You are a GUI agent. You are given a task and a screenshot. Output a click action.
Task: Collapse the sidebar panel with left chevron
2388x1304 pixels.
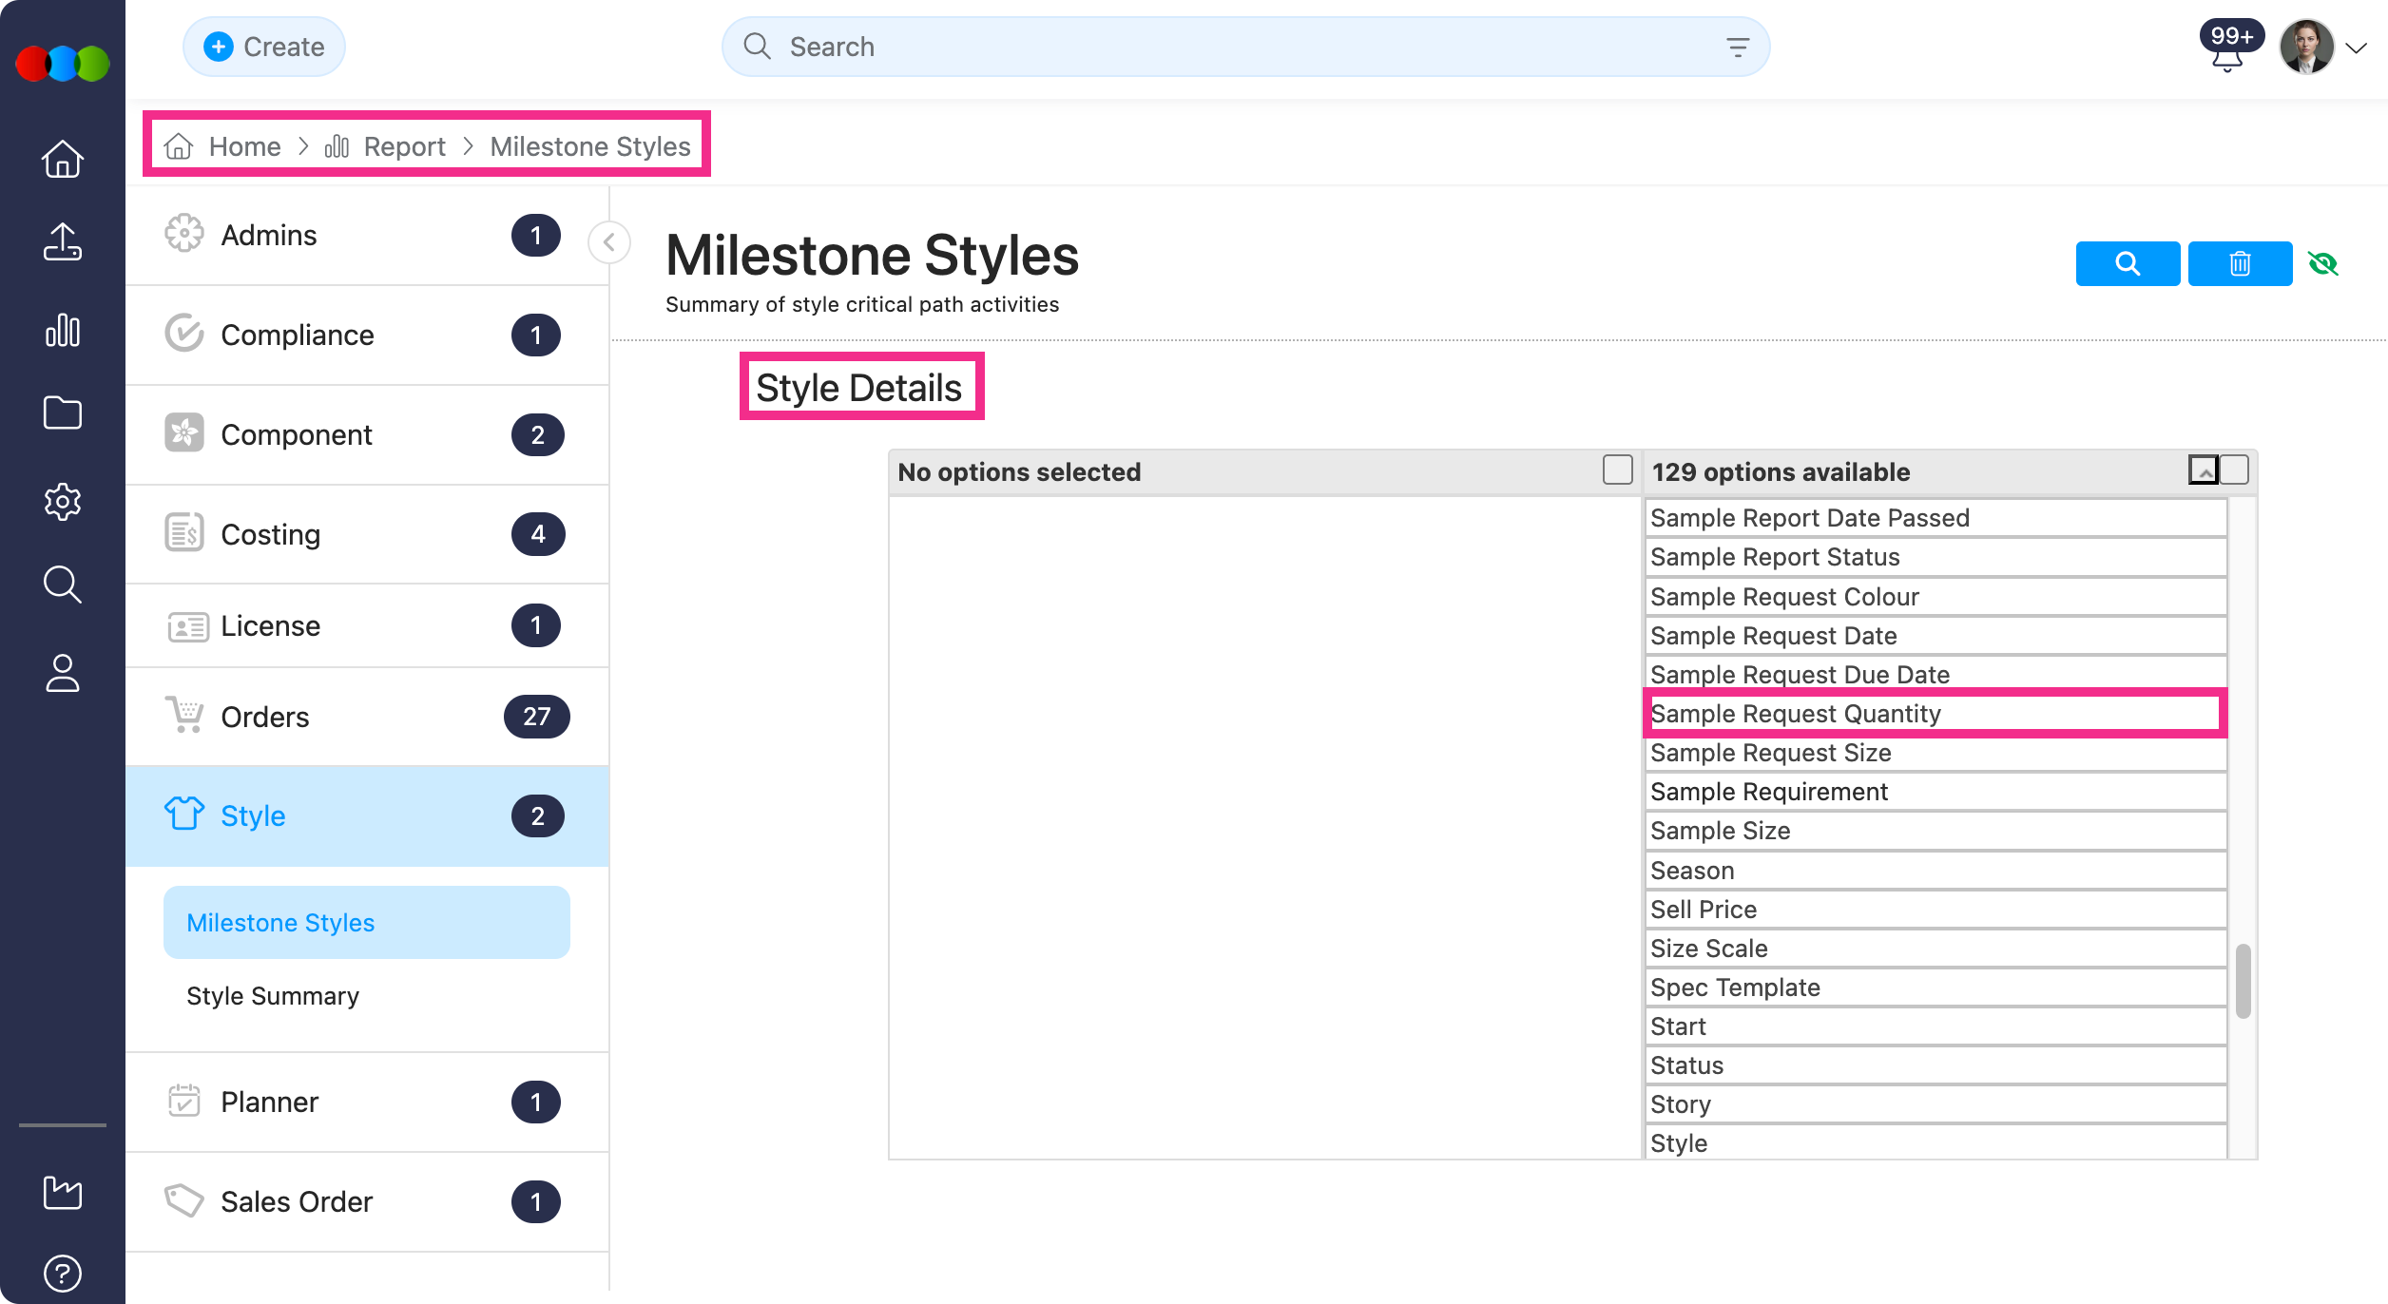point(609,242)
